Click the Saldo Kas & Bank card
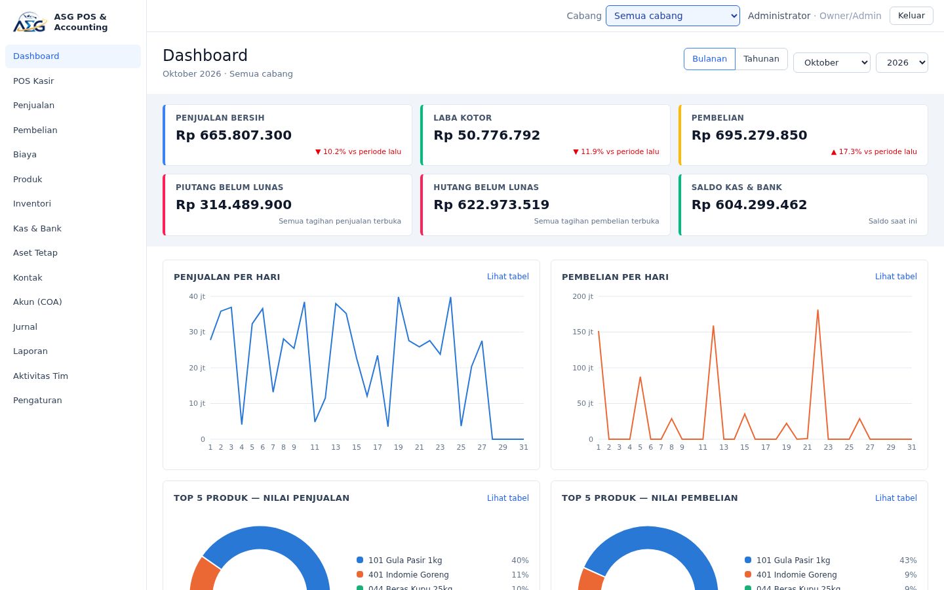 (803, 205)
